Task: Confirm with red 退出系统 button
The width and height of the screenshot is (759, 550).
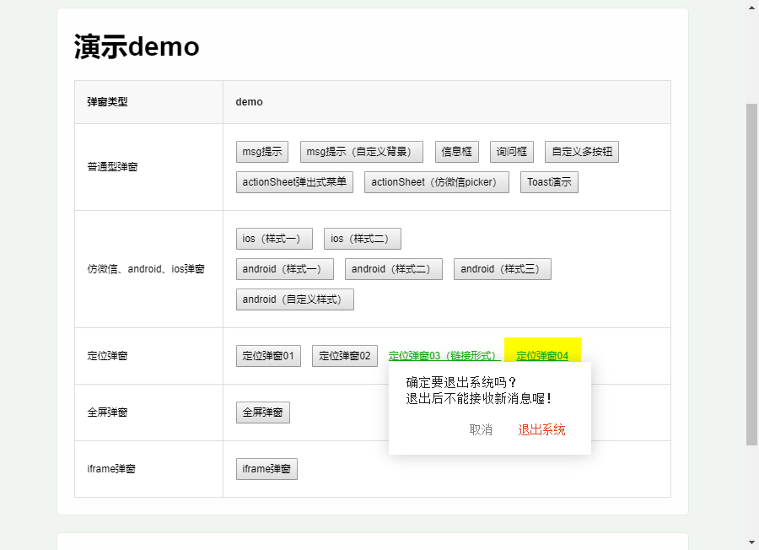Action: (x=541, y=430)
